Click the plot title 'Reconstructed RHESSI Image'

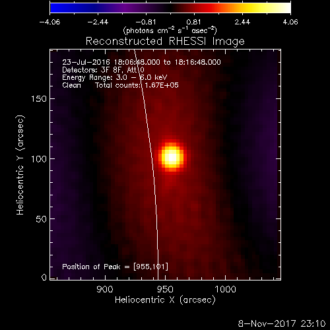point(165,42)
